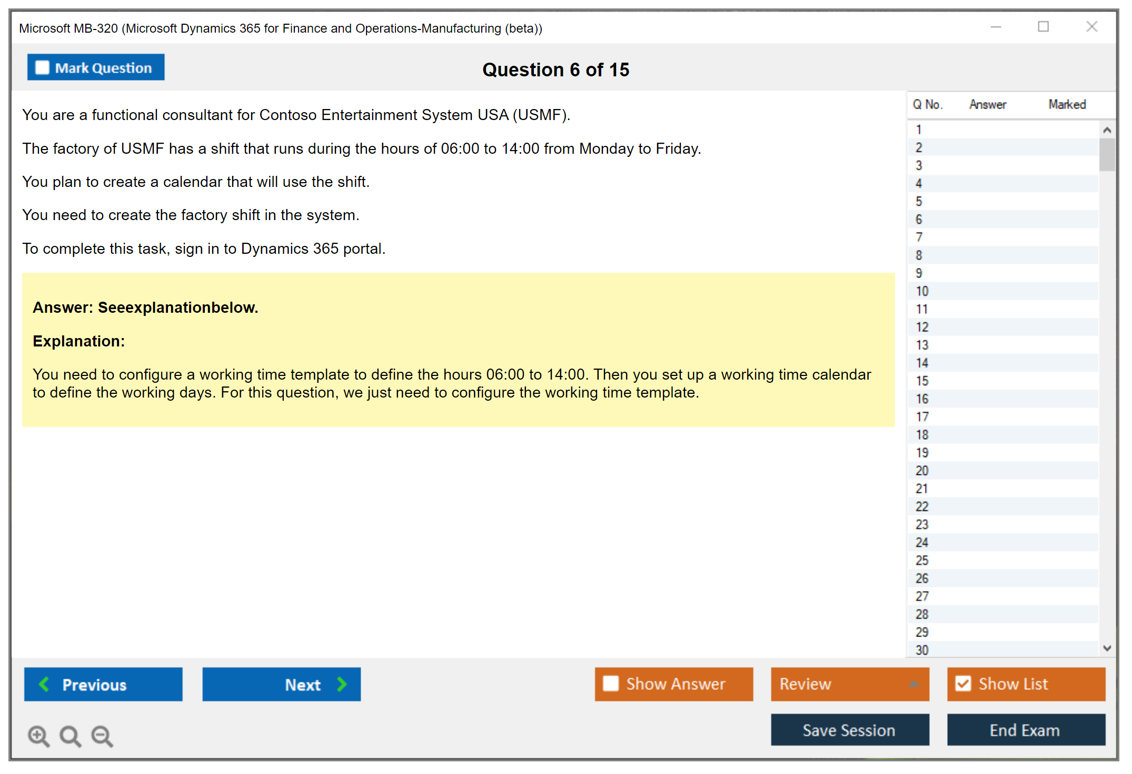Viewport: 1132px width, 774px height.
Task: Click the Answer column header
Action: pos(988,105)
